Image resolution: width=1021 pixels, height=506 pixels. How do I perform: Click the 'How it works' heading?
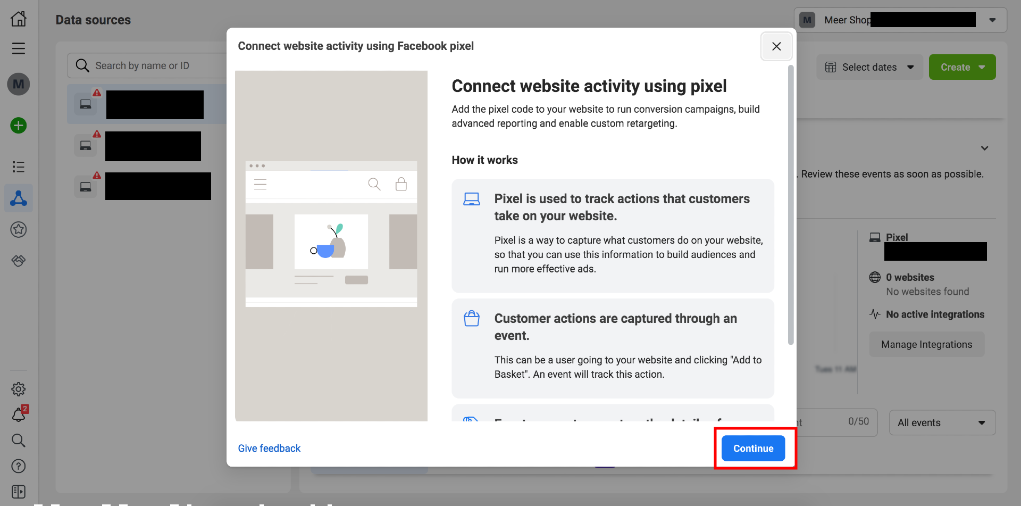[x=484, y=160]
